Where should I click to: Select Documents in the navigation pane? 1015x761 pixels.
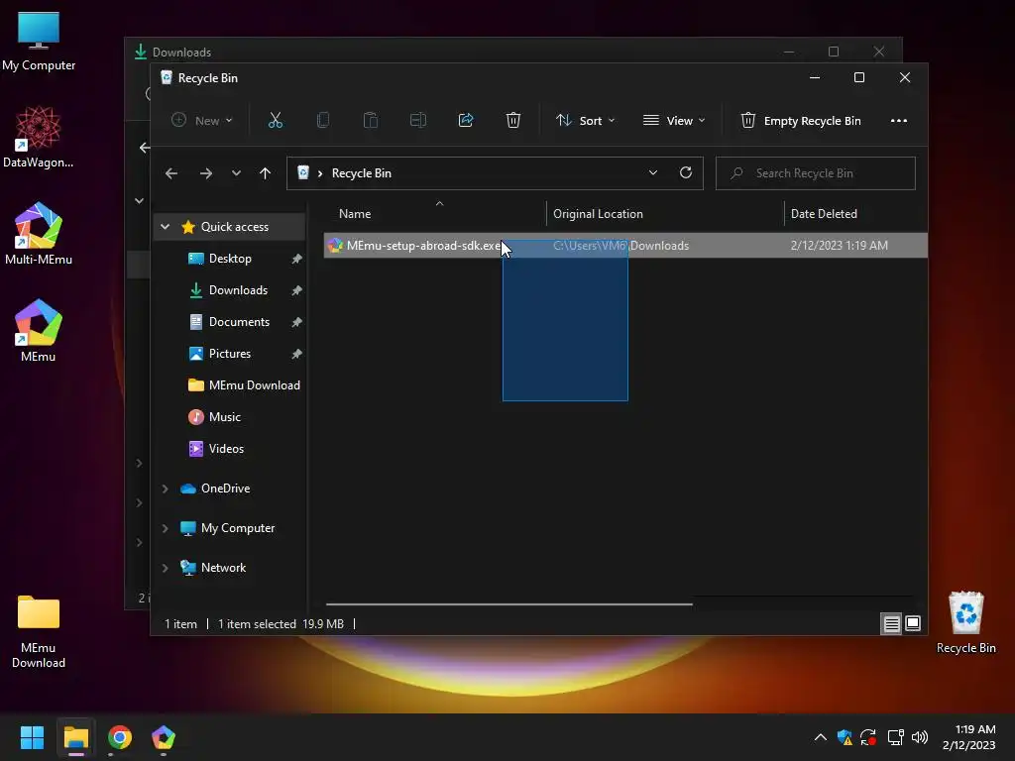click(x=239, y=322)
